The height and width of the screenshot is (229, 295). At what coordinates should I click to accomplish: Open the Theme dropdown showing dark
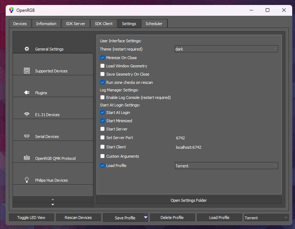(x=226, y=49)
